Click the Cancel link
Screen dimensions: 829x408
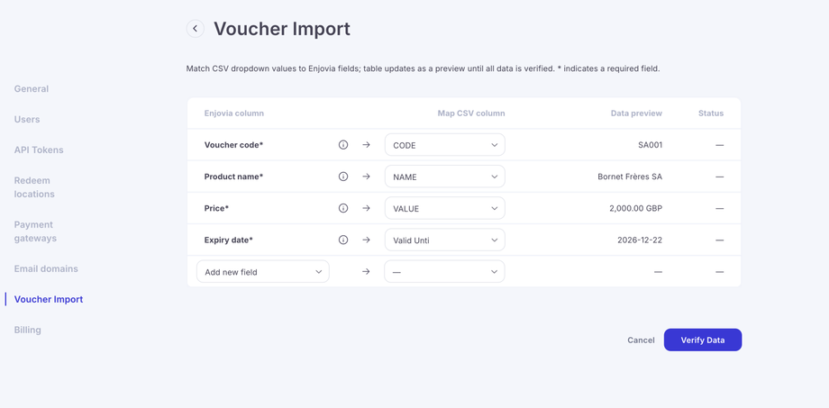(x=641, y=340)
